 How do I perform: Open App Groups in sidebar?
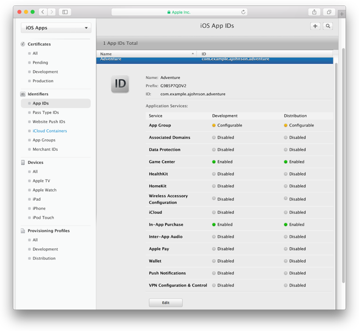(x=44, y=140)
